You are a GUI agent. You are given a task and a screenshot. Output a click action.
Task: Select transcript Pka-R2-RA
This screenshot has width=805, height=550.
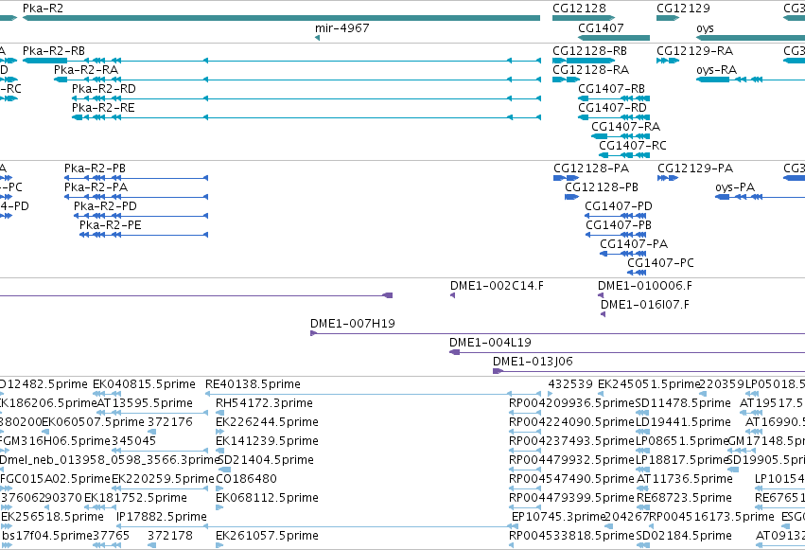[297, 80]
